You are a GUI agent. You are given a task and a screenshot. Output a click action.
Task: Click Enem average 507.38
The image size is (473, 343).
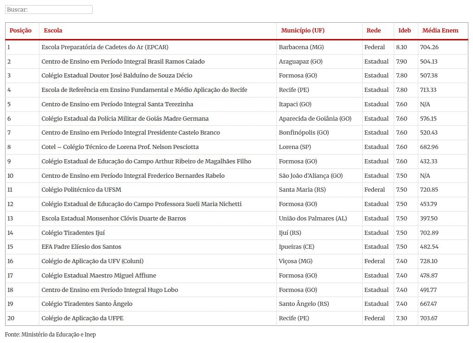[x=428, y=76]
